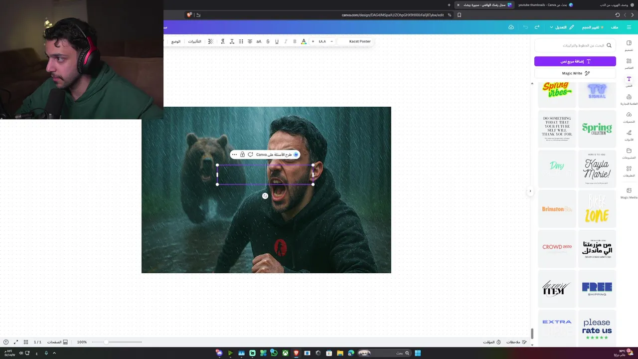Select the Spring Collection text template

click(597, 129)
